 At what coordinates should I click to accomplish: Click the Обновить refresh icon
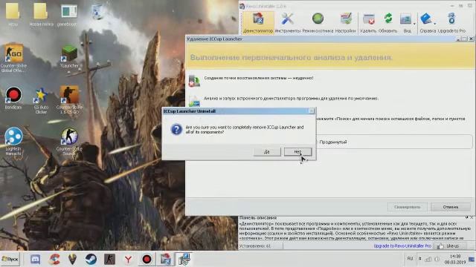pyautogui.click(x=387, y=23)
